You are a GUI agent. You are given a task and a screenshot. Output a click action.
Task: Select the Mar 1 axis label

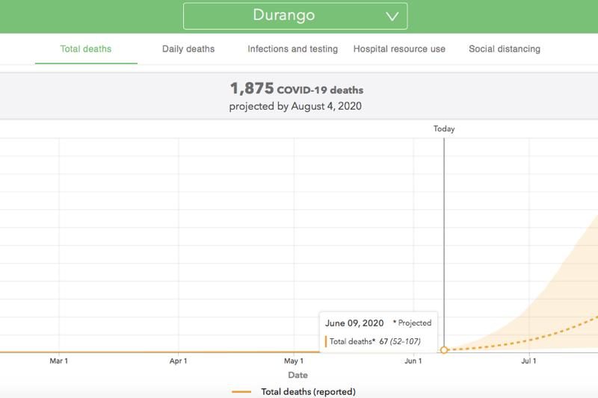pos(59,361)
